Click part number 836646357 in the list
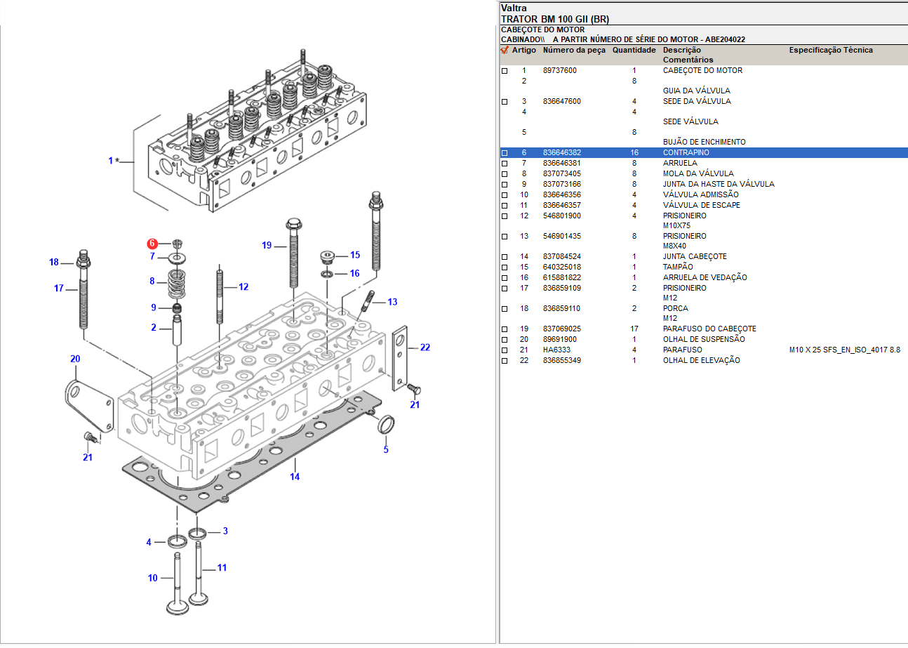Image resolution: width=908 pixels, height=648 pixels. tap(561, 205)
